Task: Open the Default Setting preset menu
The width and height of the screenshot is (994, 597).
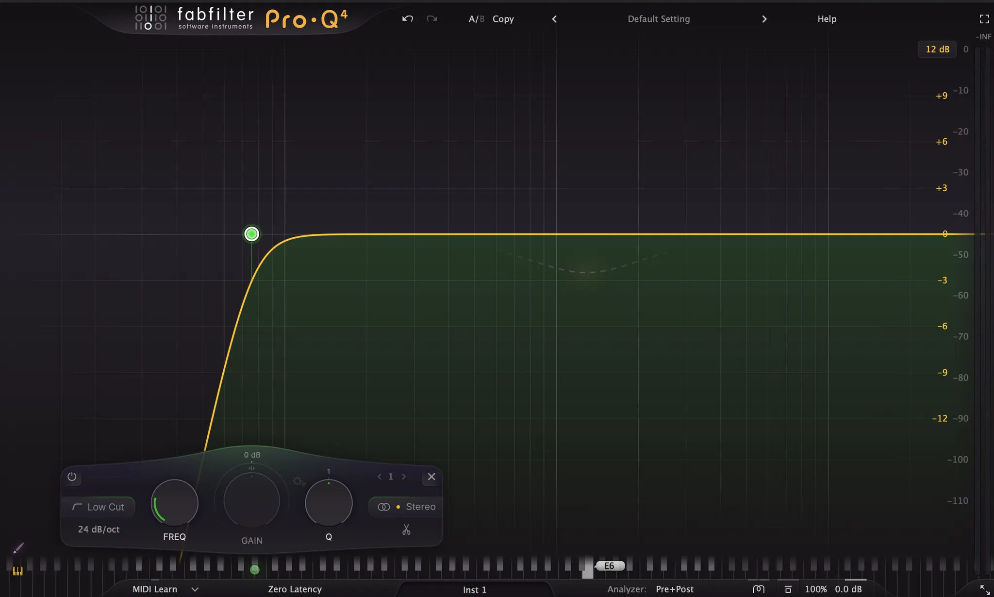Action: point(659,19)
